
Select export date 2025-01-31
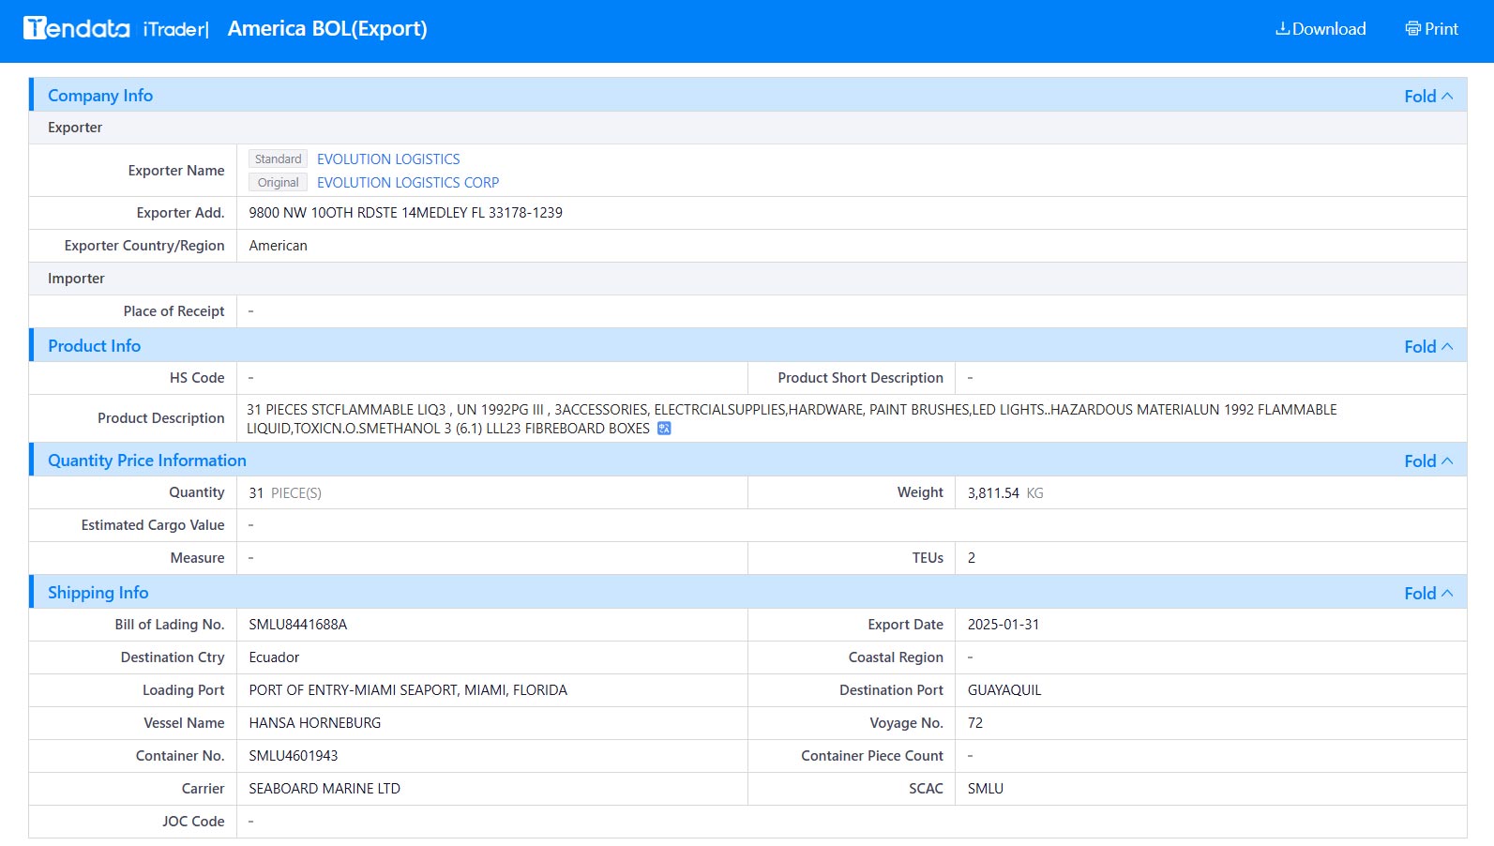pos(1004,625)
